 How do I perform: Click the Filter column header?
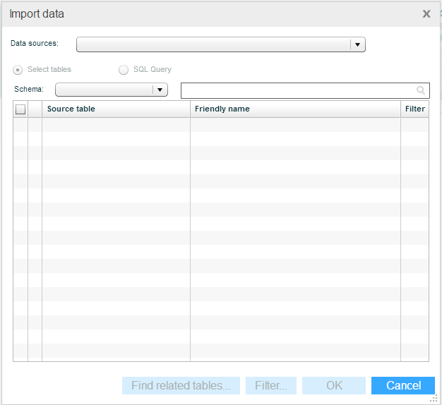click(414, 109)
